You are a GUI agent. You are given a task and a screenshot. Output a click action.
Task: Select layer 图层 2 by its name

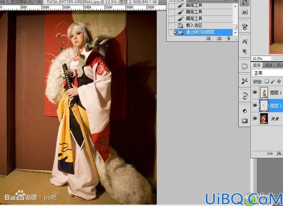point(276,105)
